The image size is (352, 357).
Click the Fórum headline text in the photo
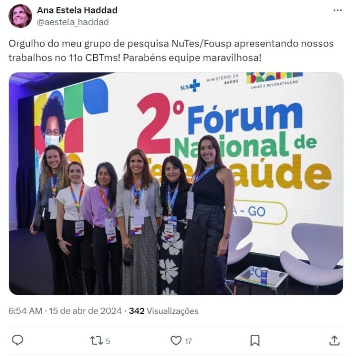coord(245,119)
